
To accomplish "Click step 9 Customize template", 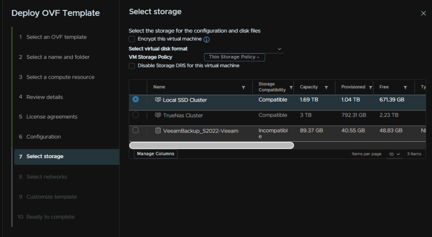I will point(51,197).
